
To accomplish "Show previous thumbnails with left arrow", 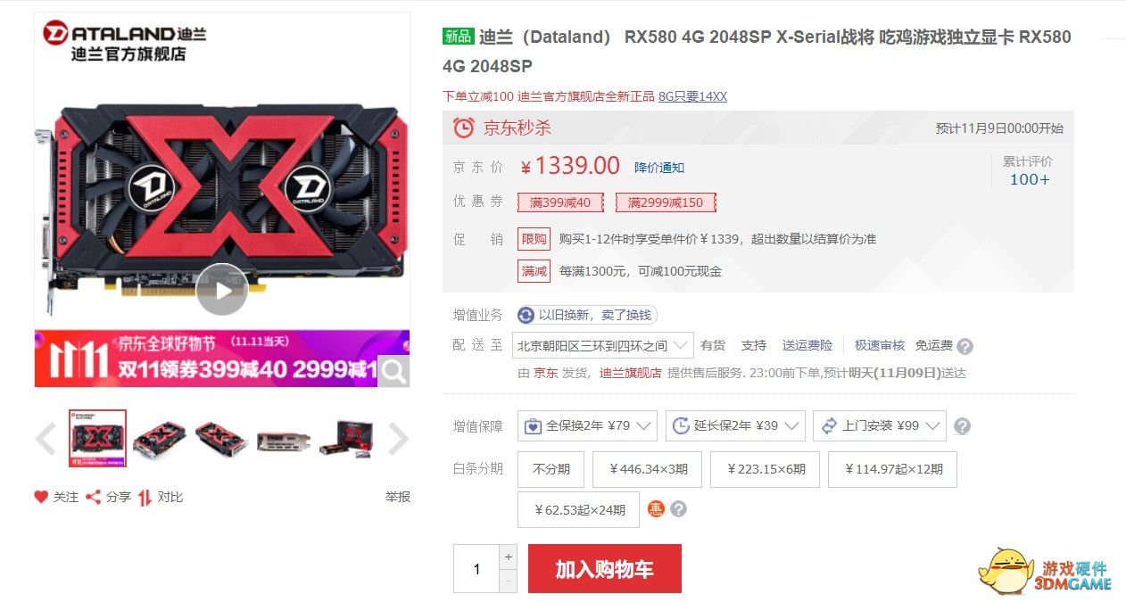I will tap(46, 439).
